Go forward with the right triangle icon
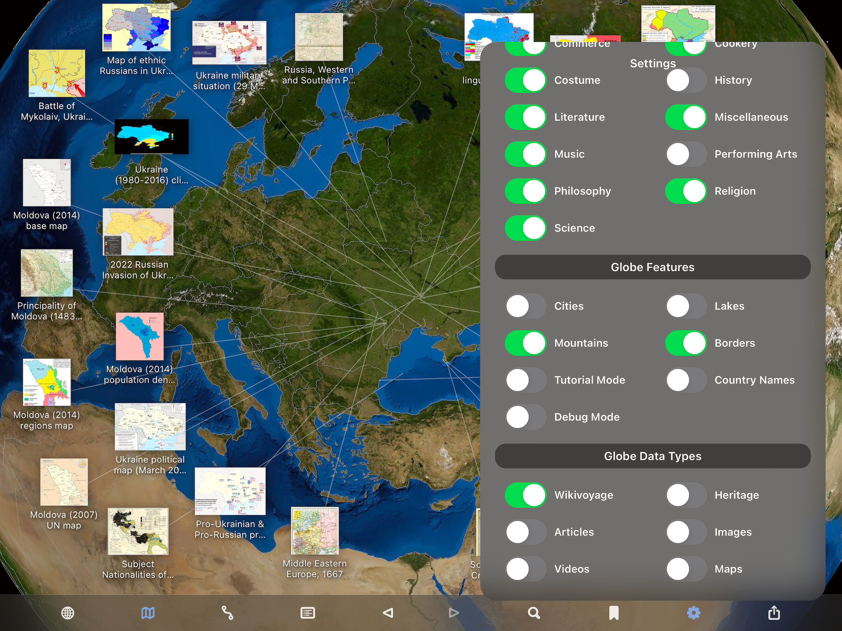 click(x=453, y=613)
